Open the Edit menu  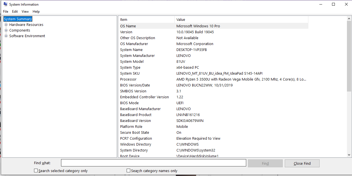[x=15, y=12]
